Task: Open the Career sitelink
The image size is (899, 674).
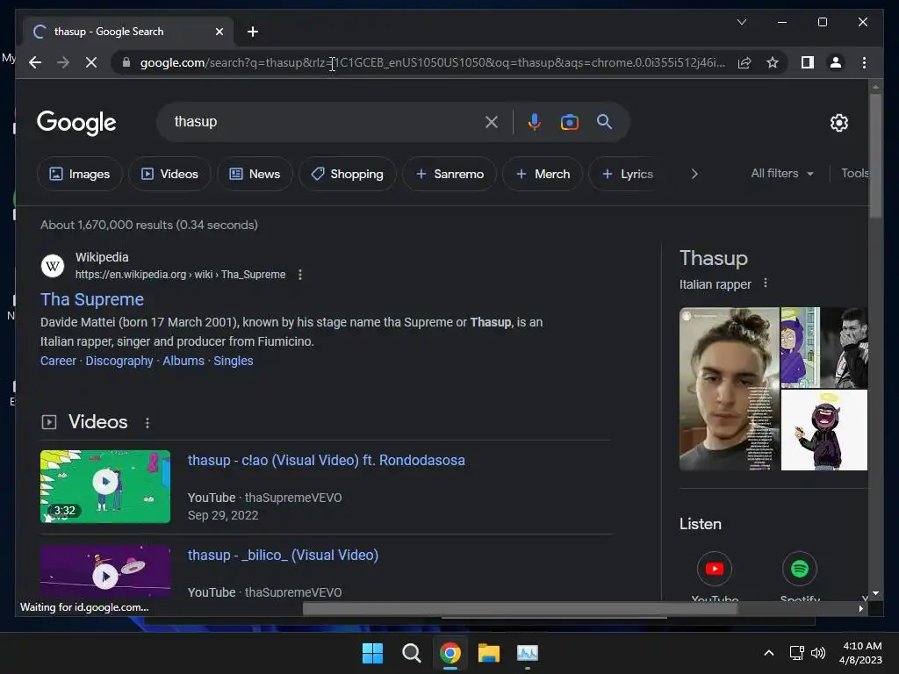Action: 58,361
